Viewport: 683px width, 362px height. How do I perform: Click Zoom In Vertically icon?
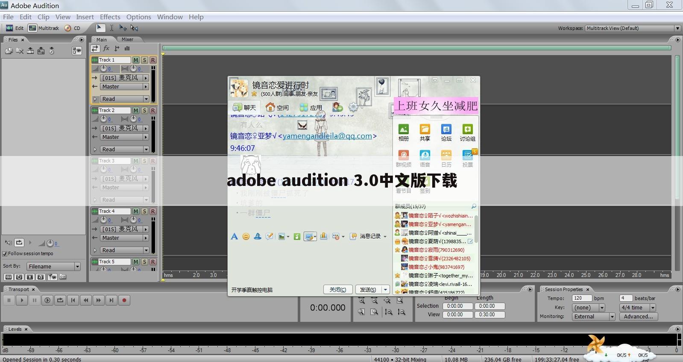[x=389, y=312]
